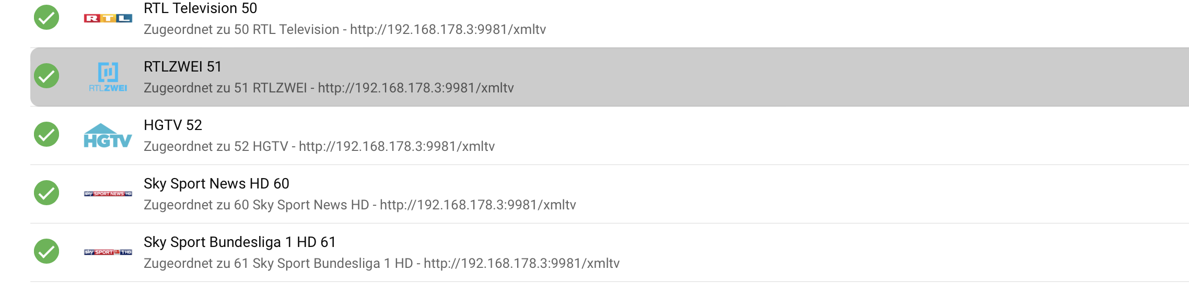This screenshot has width=1189, height=283.
Task: Select the RTL Television 50 channel title
Action: (x=201, y=8)
